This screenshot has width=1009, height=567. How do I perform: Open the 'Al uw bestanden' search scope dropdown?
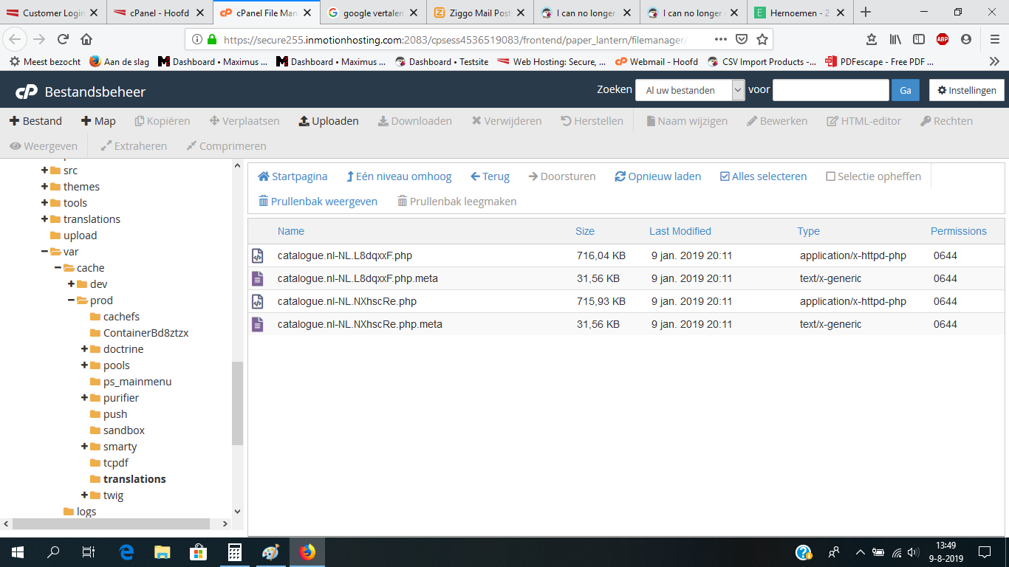[690, 90]
